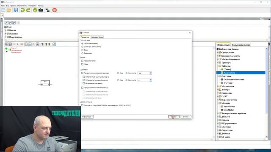Open the Файл menu
This screenshot has width=271, height=152.
point(3,5)
